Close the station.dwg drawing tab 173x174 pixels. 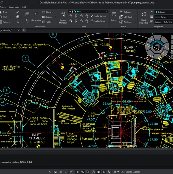pos(18,30)
